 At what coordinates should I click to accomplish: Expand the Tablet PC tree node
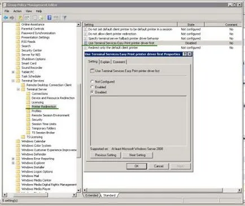click(x=13, y=72)
